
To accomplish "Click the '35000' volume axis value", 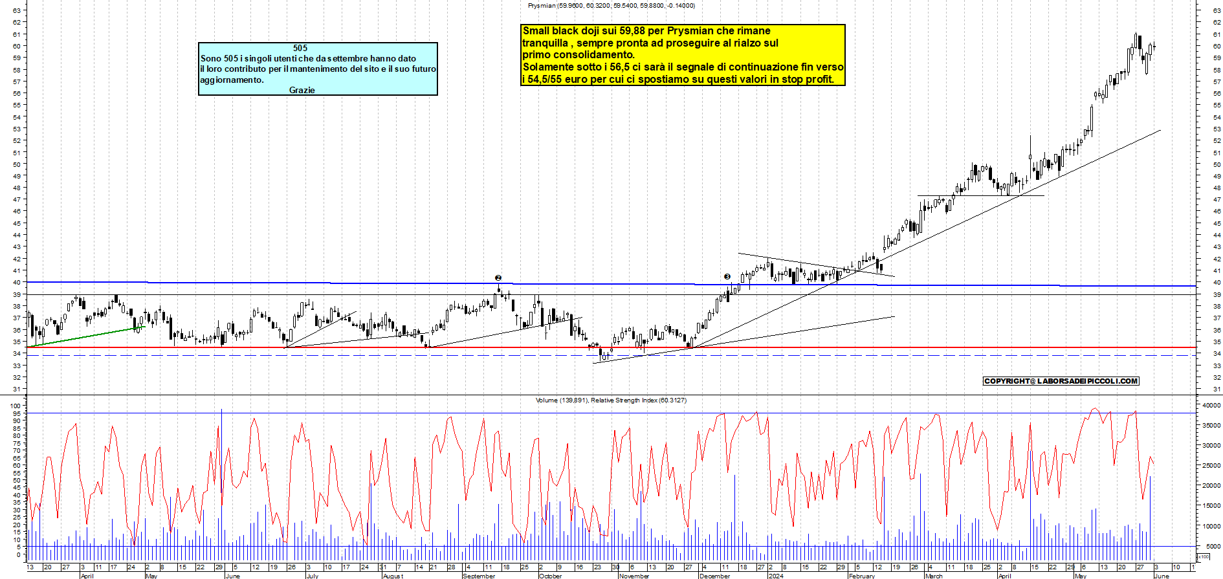I will 1211,426.
